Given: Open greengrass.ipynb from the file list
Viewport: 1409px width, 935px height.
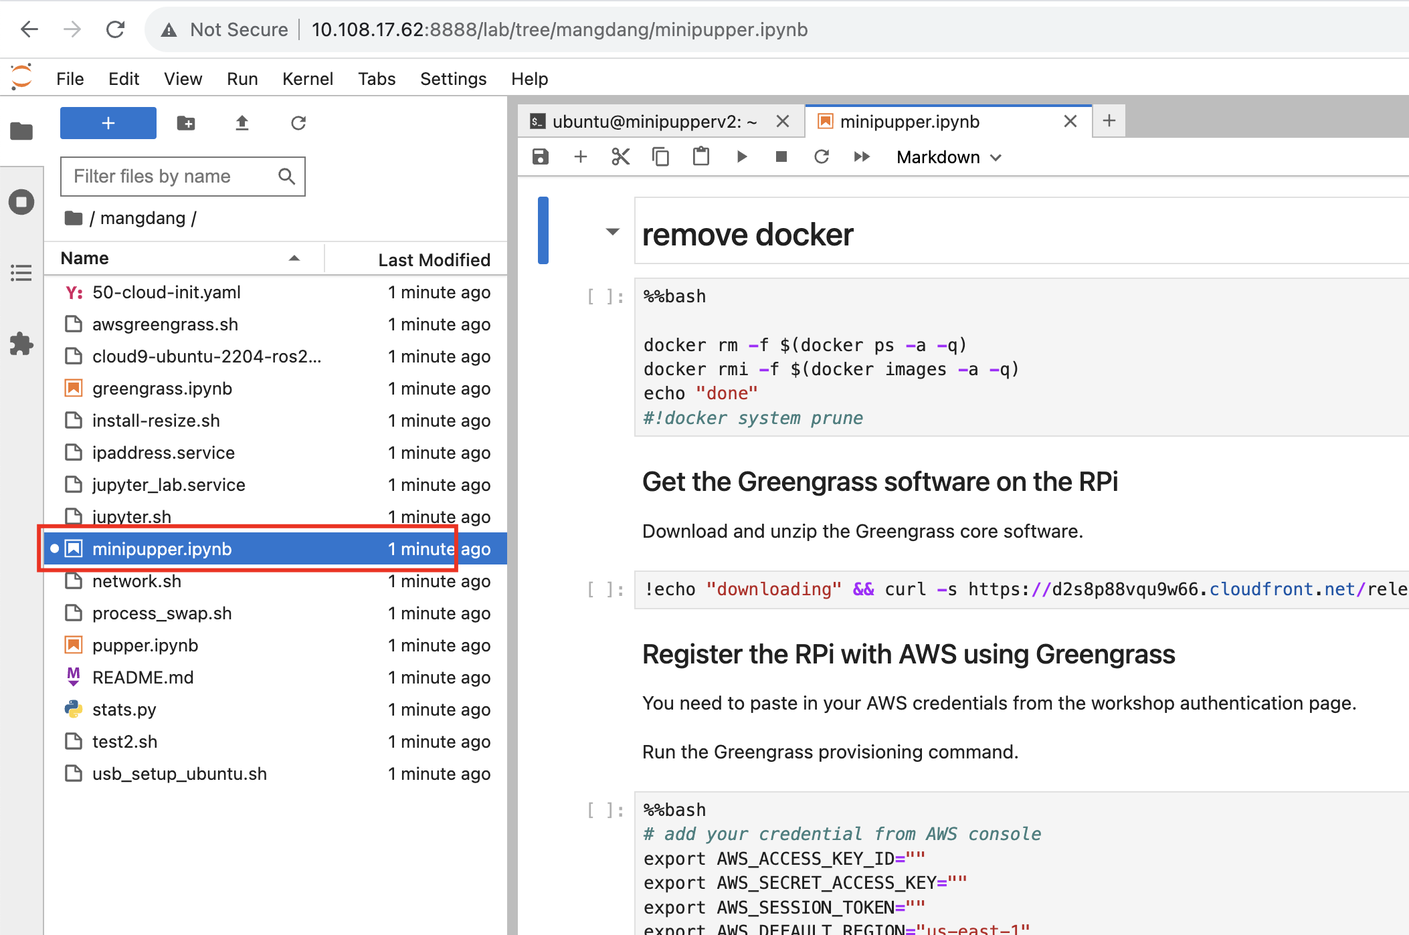Looking at the screenshot, I should pos(163,389).
